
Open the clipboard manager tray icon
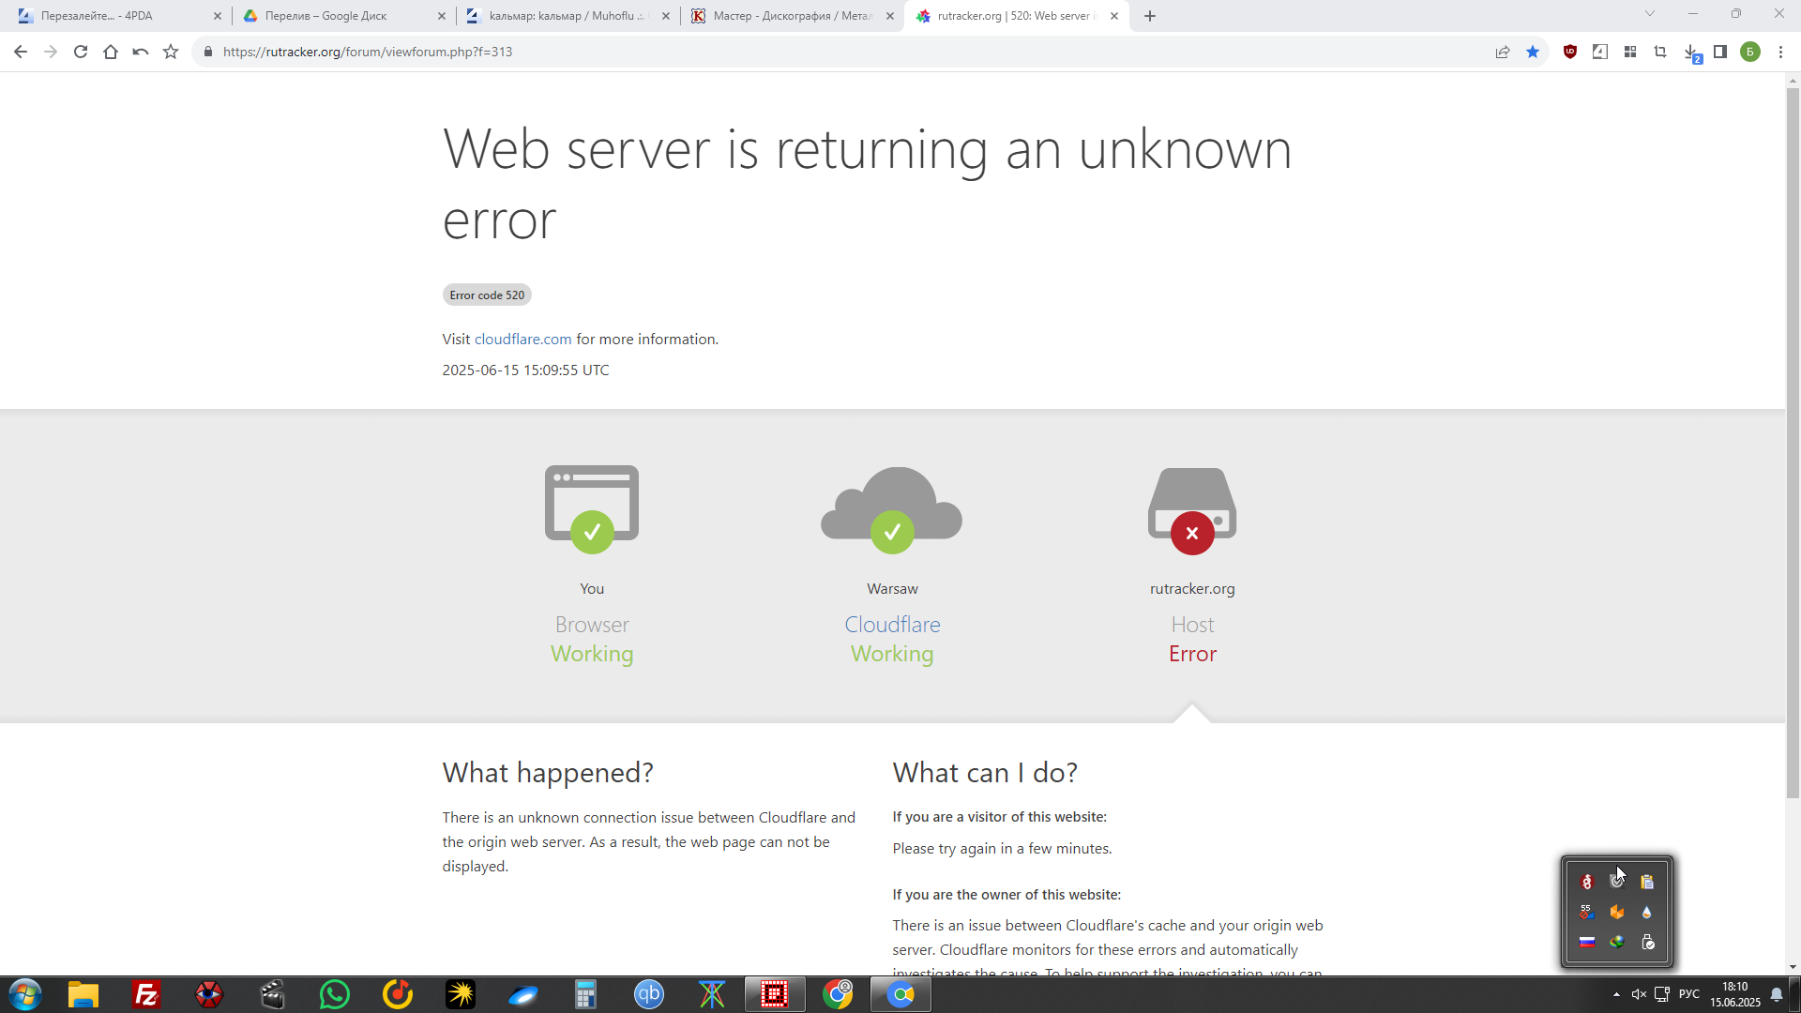(1647, 882)
